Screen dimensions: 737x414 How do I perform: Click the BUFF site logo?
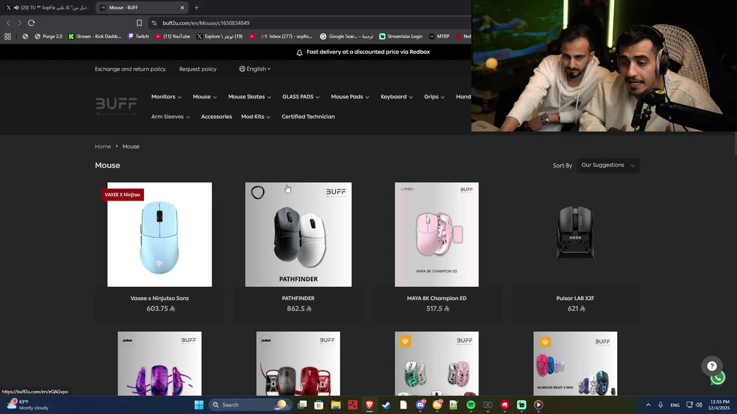(116, 105)
